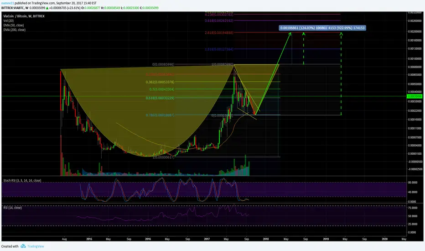Viewport: 425px width, 251px height.
Task: Click the high value H:0.00038549
Action: [x=110, y=8]
